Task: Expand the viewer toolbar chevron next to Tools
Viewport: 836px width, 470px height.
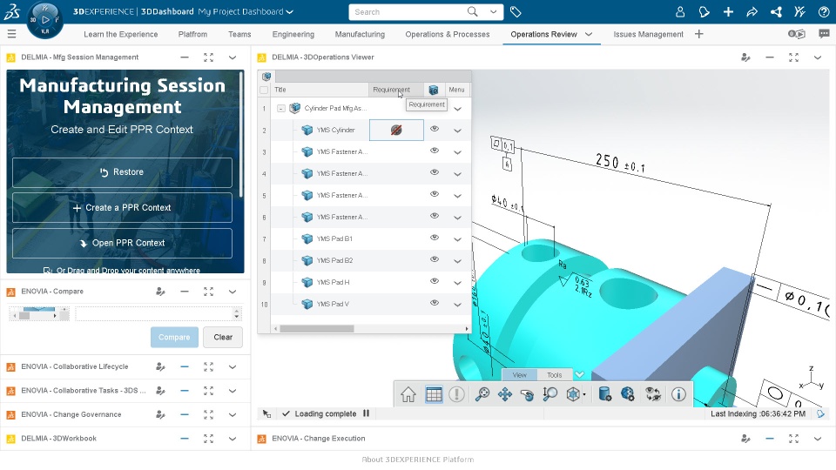Action: [x=580, y=374]
